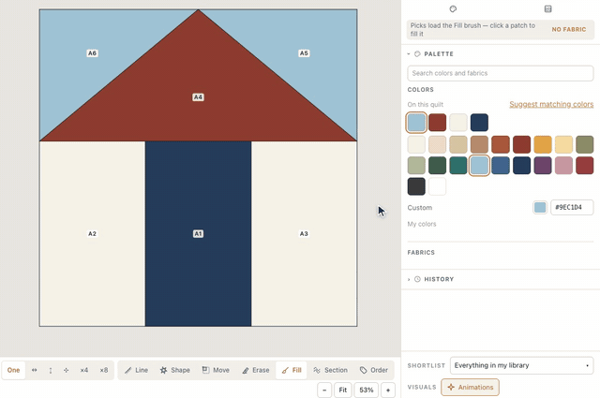Pick the charcoal black palette swatch

[x=416, y=186]
